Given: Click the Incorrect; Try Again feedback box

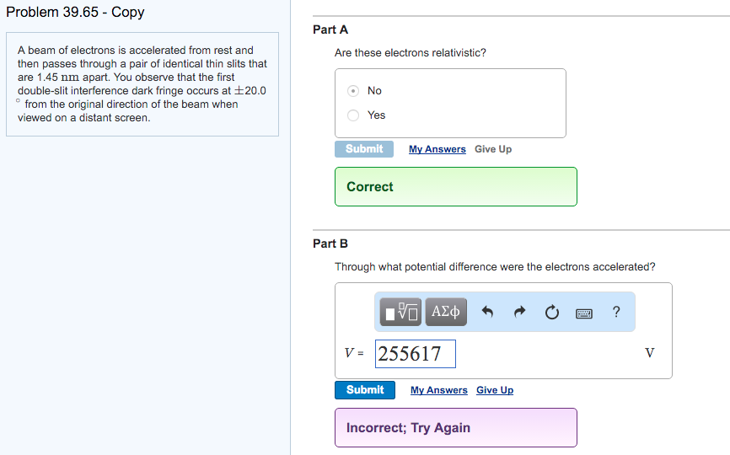Looking at the screenshot, I should coord(456,428).
